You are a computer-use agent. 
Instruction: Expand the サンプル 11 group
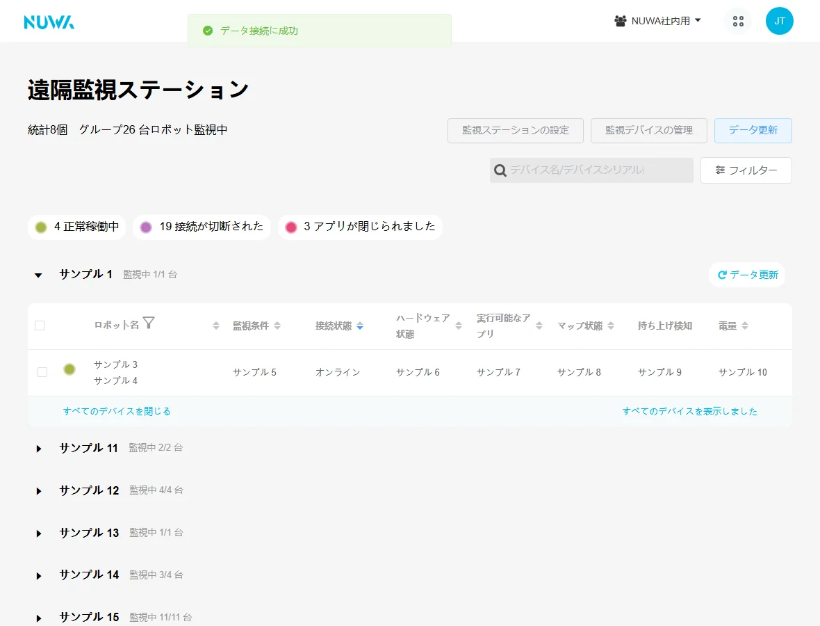[39, 449]
